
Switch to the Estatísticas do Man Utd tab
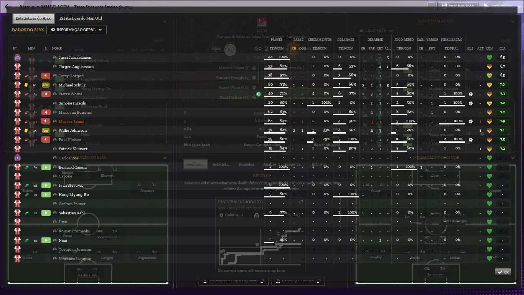point(81,18)
